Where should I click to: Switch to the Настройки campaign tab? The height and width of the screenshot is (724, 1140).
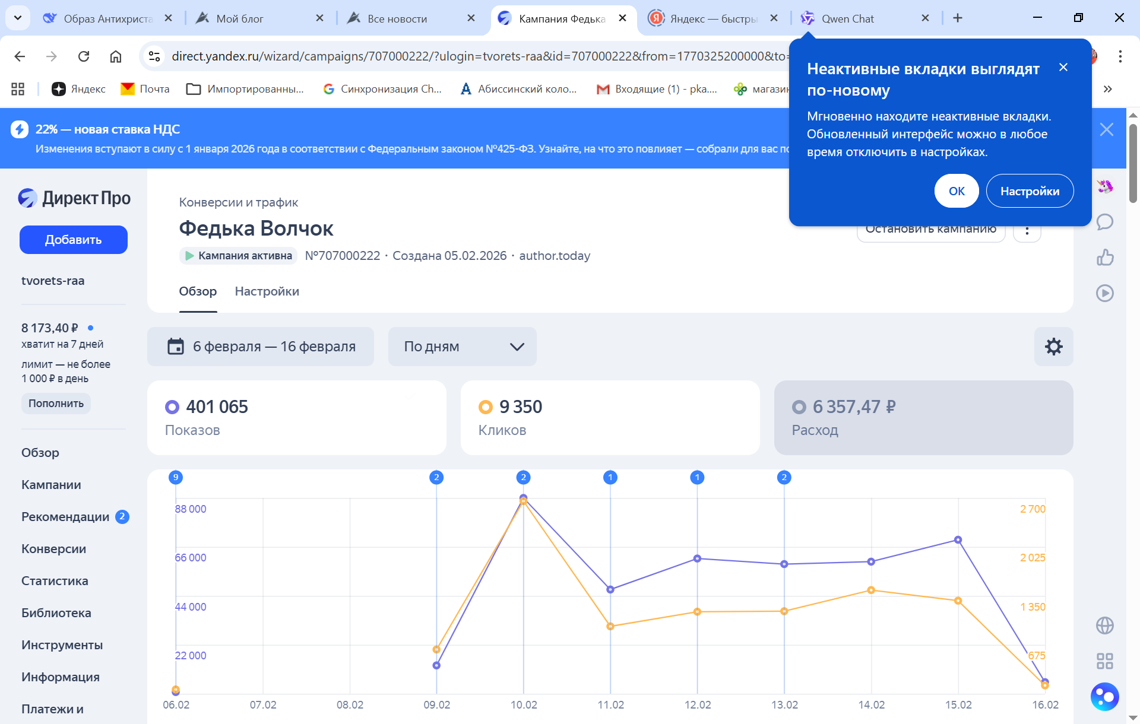[267, 291]
